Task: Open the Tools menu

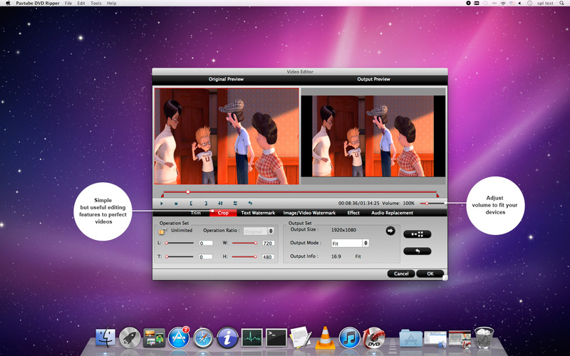Action: point(96,4)
